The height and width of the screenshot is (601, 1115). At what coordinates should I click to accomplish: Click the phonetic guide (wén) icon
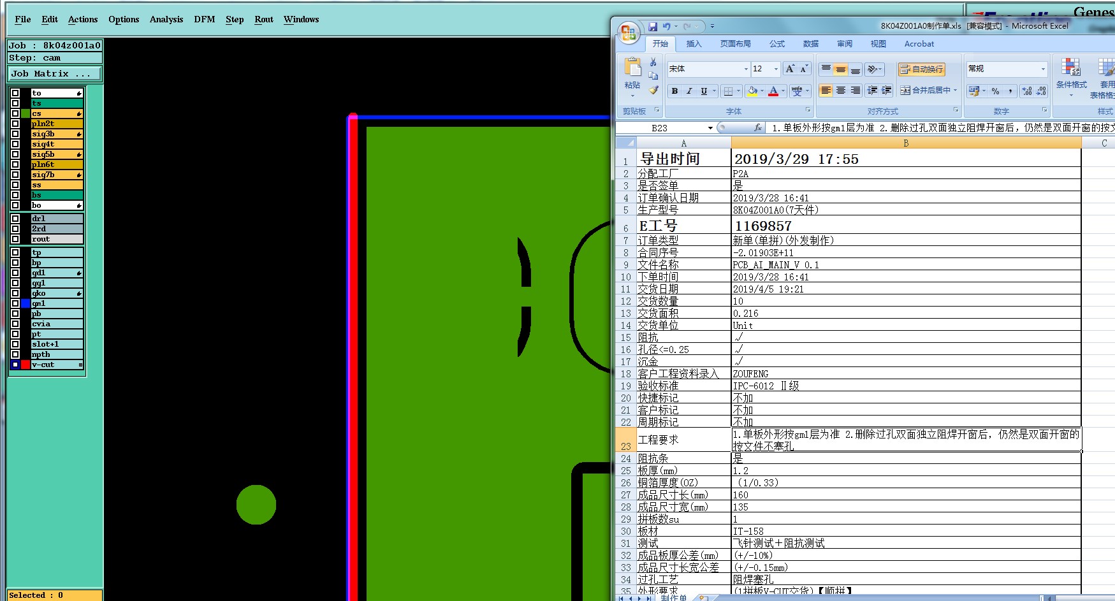click(796, 91)
